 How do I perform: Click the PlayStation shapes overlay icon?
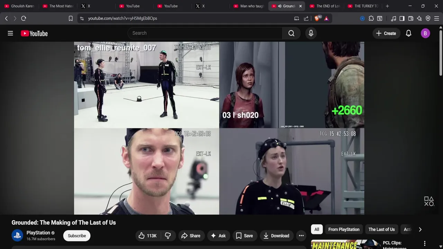point(429,201)
